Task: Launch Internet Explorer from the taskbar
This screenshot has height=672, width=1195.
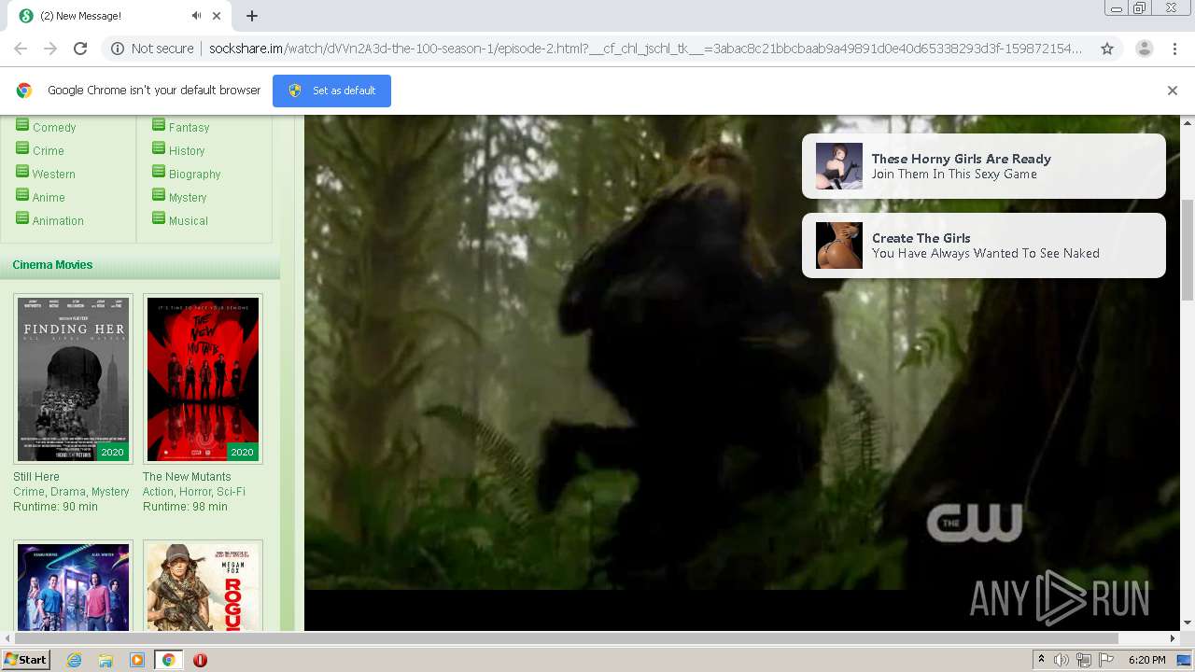Action: click(74, 660)
